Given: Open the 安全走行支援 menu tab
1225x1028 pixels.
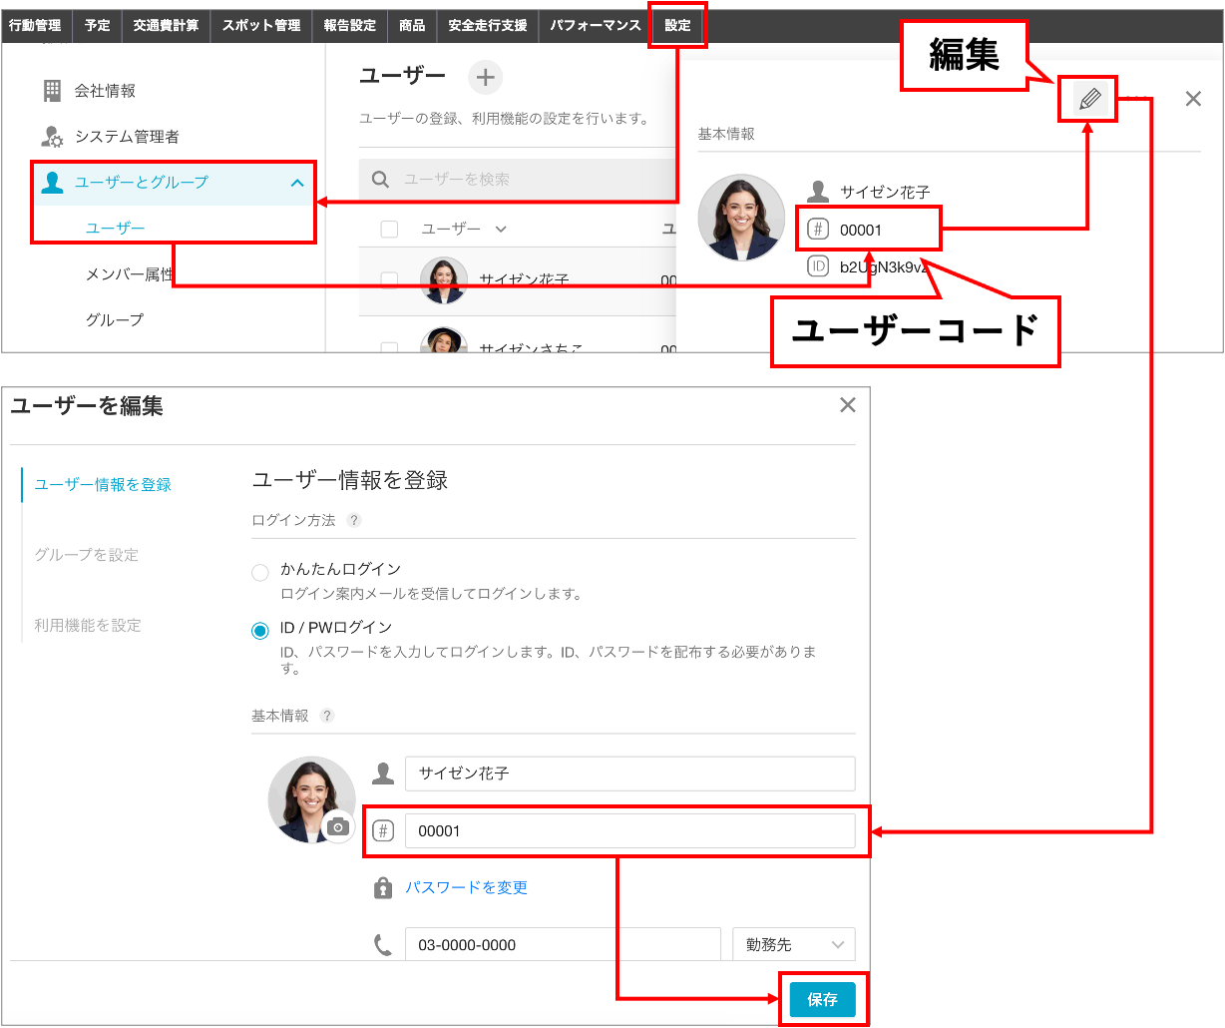Looking at the screenshot, I should coord(488,26).
